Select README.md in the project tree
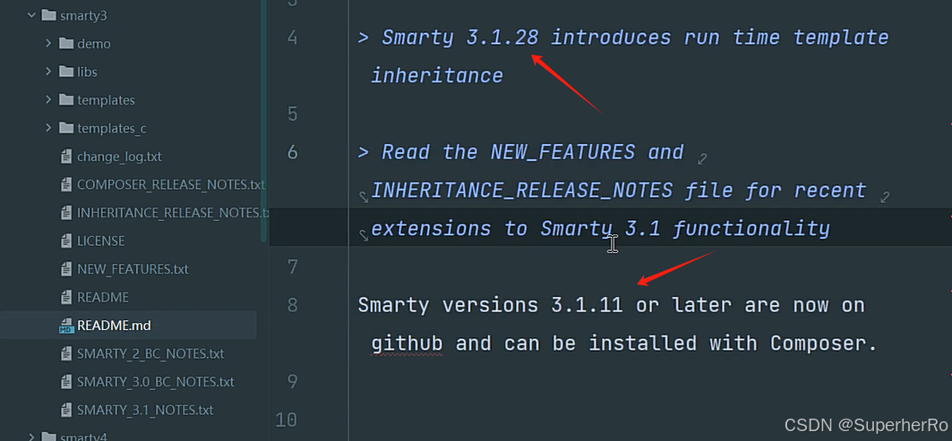Image resolution: width=952 pixels, height=441 pixels. pyautogui.click(x=114, y=326)
